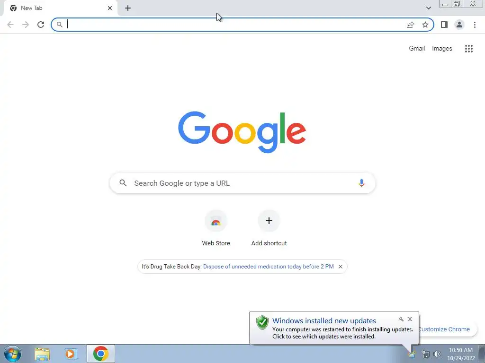Open update notification settings wrench icon
This screenshot has height=363, width=485.
pyautogui.click(x=401, y=319)
